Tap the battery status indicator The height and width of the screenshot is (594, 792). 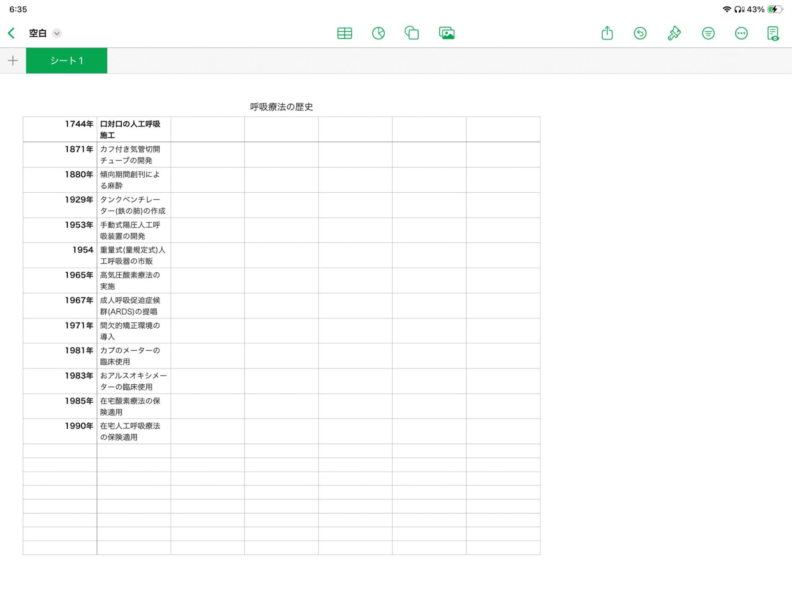774,9
